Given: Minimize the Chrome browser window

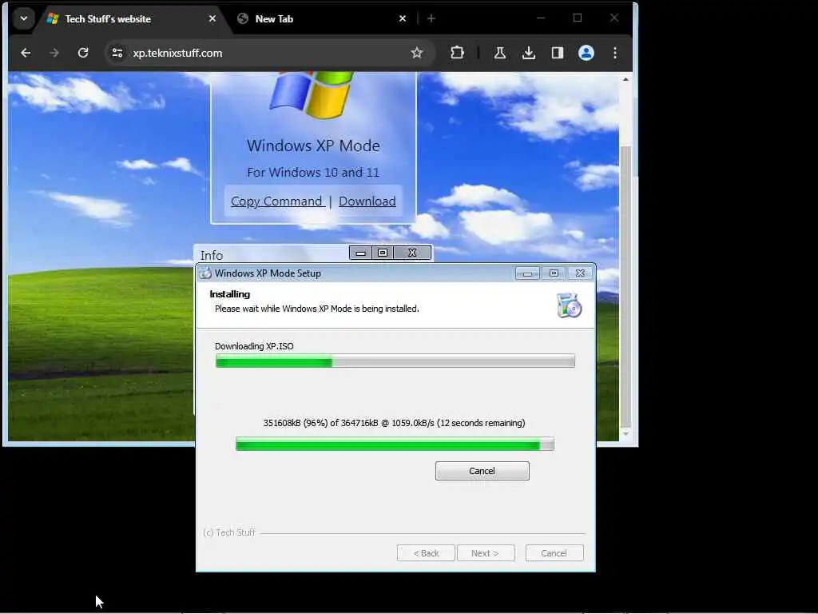Looking at the screenshot, I should pos(541,18).
